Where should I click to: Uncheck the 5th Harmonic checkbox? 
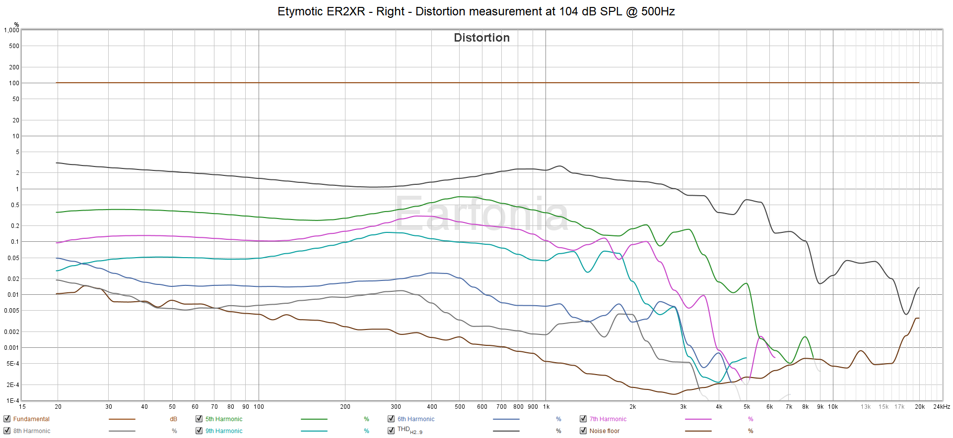click(199, 419)
